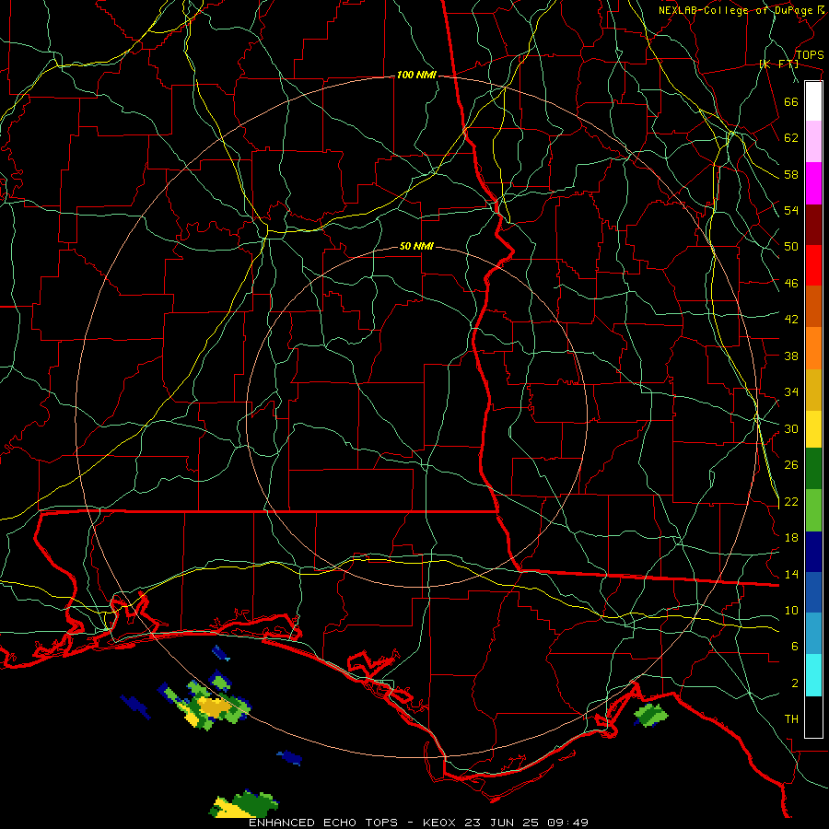Screen dimensions: 829x829
Task: Click the legend value "2"
Action: pyautogui.click(x=794, y=683)
